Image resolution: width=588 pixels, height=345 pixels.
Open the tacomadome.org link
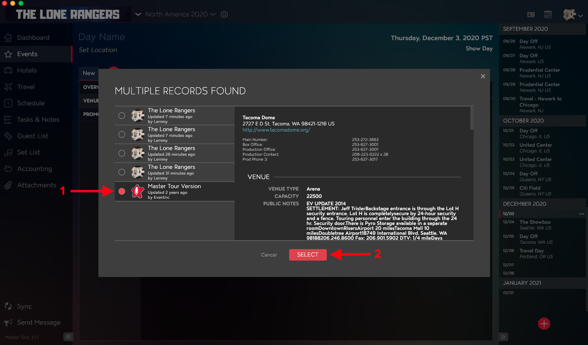pos(276,130)
